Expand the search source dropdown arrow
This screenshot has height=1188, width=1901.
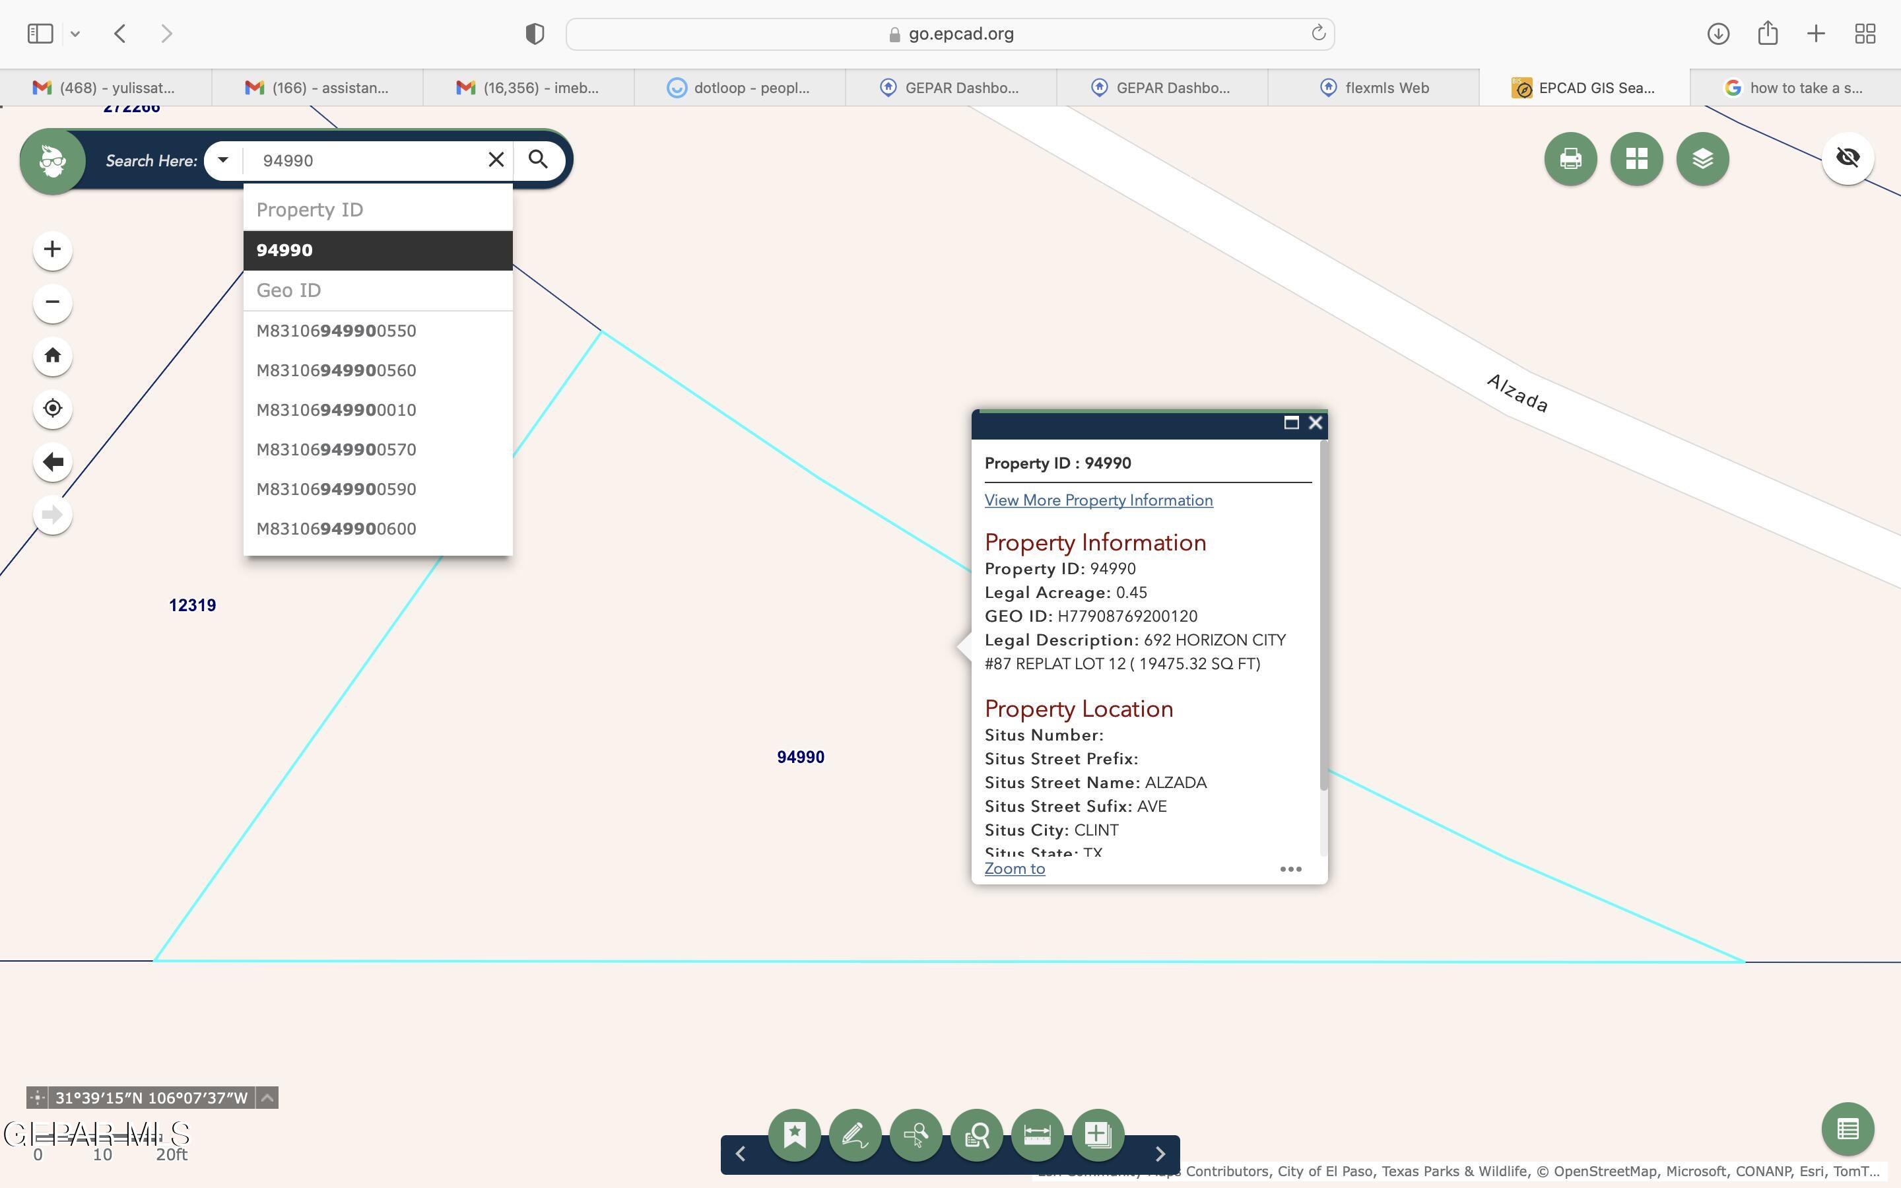click(x=223, y=160)
